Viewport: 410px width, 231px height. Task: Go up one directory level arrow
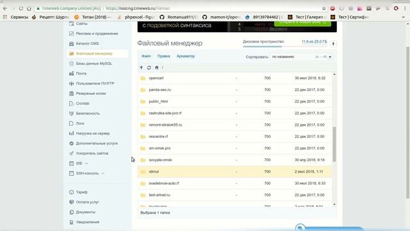point(141,67)
